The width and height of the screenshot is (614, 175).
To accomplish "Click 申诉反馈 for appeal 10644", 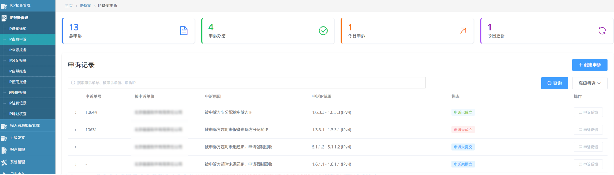I will pyautogui.click(x=588, y=112).
